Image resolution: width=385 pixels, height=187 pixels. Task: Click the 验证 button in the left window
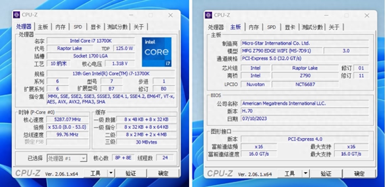click(x=131, y=173)
